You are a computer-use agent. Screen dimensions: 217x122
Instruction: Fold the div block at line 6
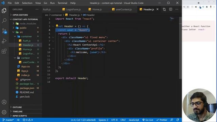click(x=53, y=37)
